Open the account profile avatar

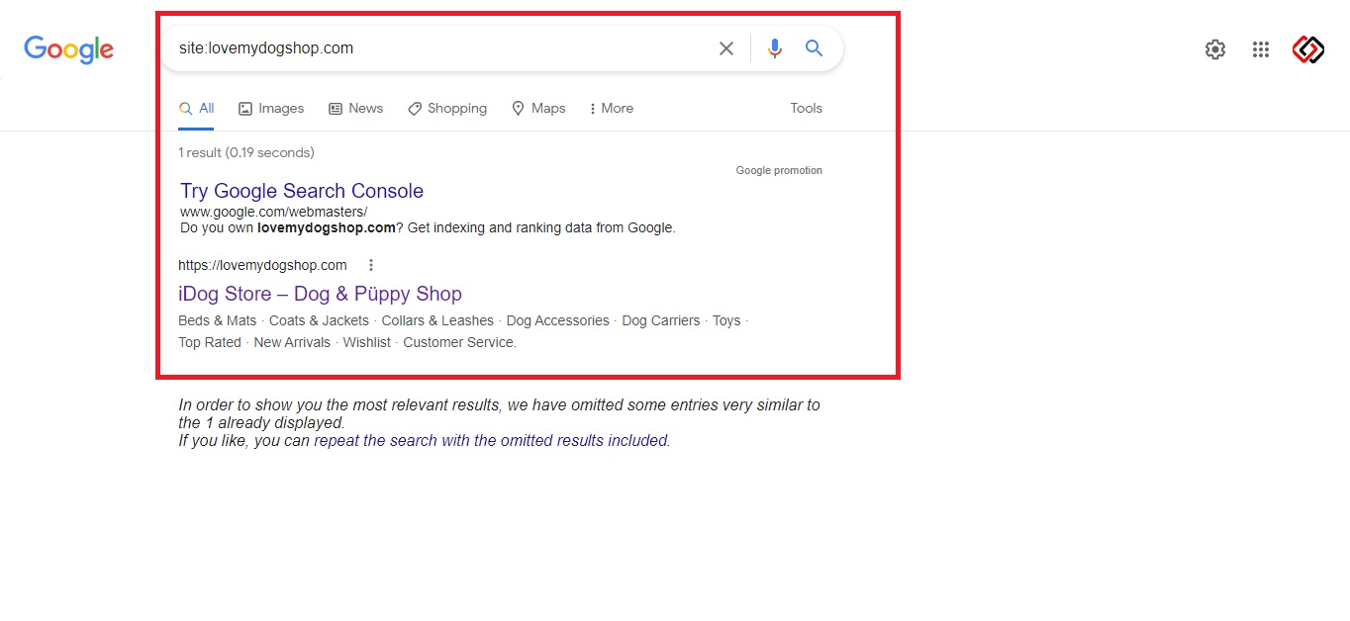pos(1308,49)
